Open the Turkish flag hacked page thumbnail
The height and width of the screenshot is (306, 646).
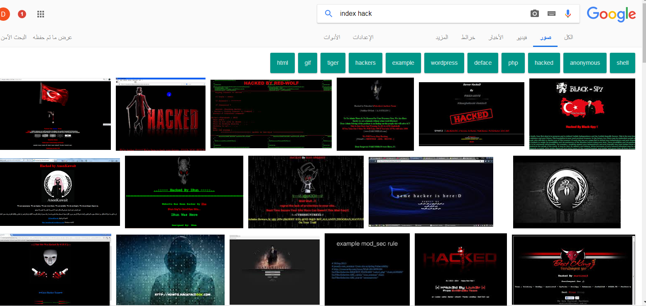[x=55, y=114]
